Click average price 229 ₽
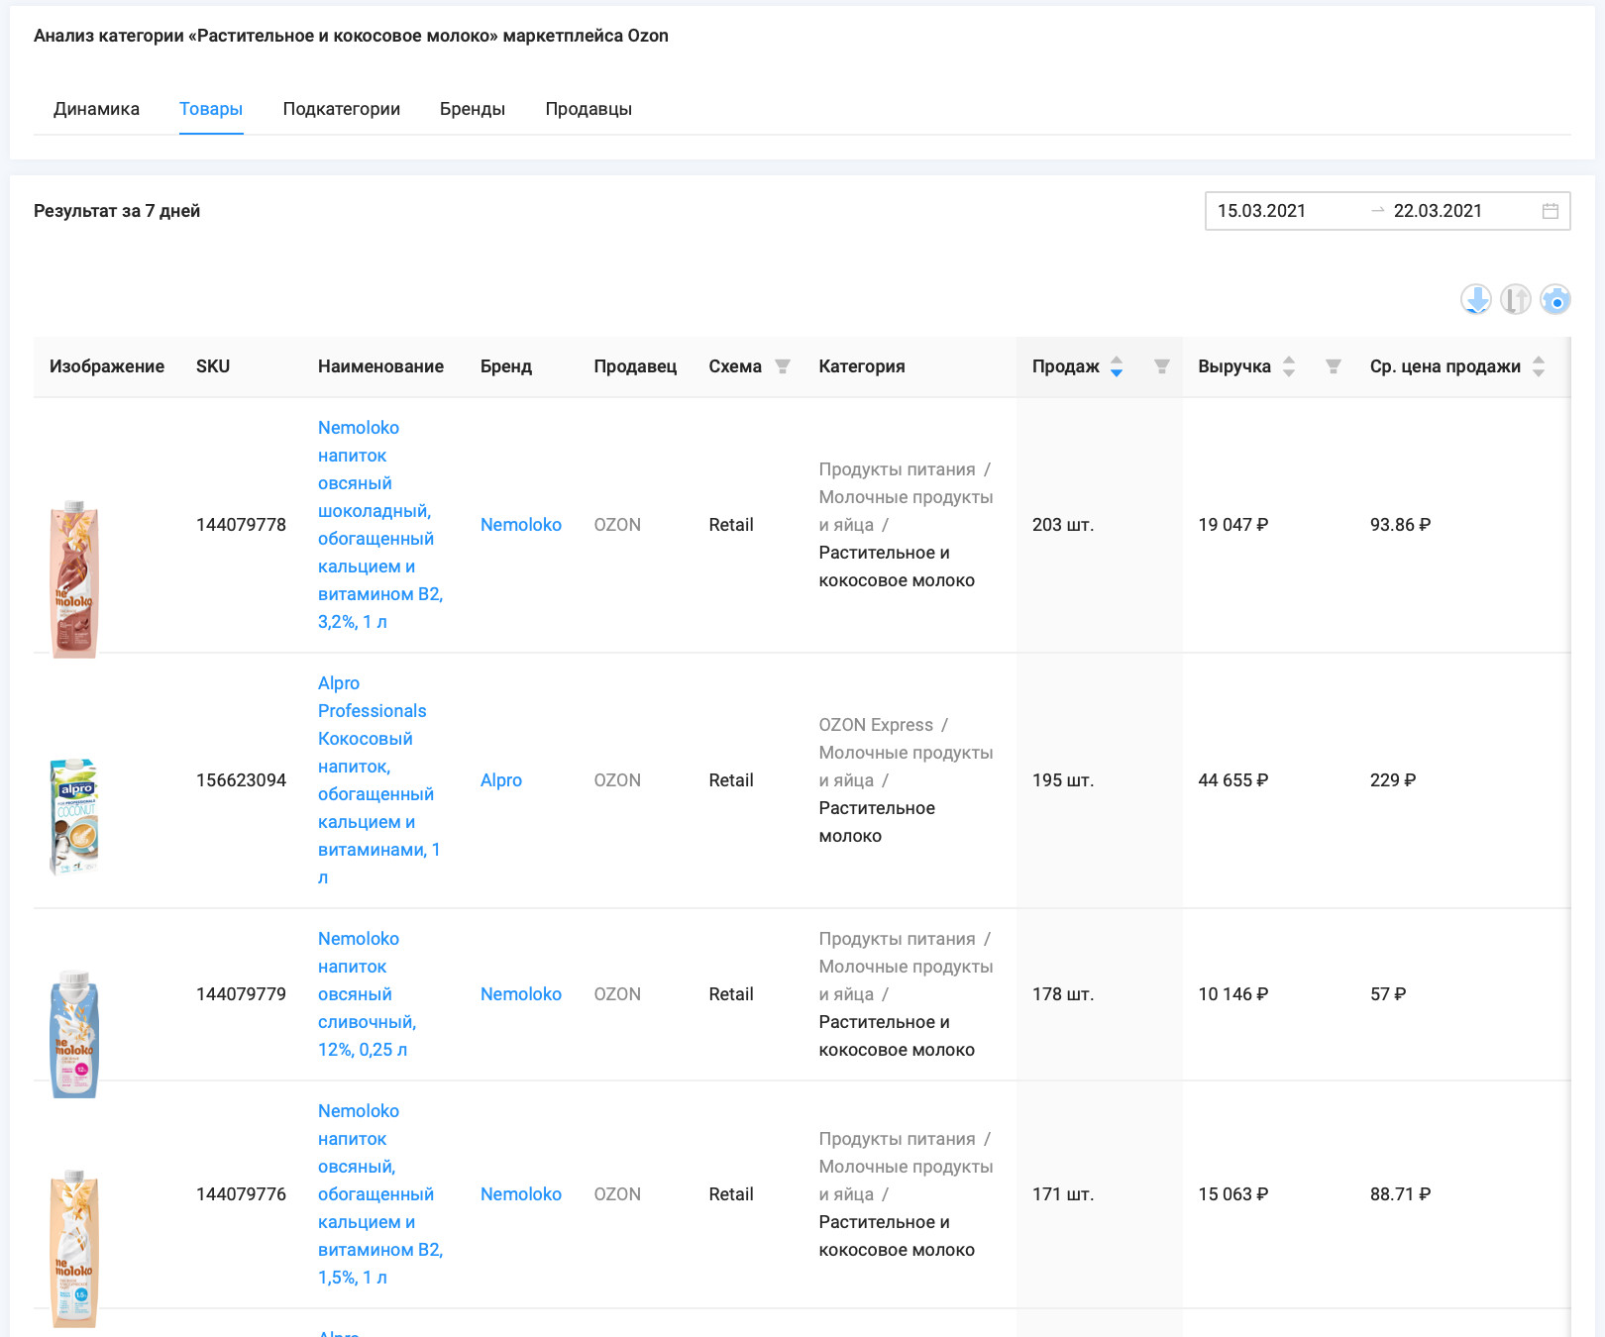Image resolution: width=1605 pixels, height=1337 pixels. point(1393,780)
